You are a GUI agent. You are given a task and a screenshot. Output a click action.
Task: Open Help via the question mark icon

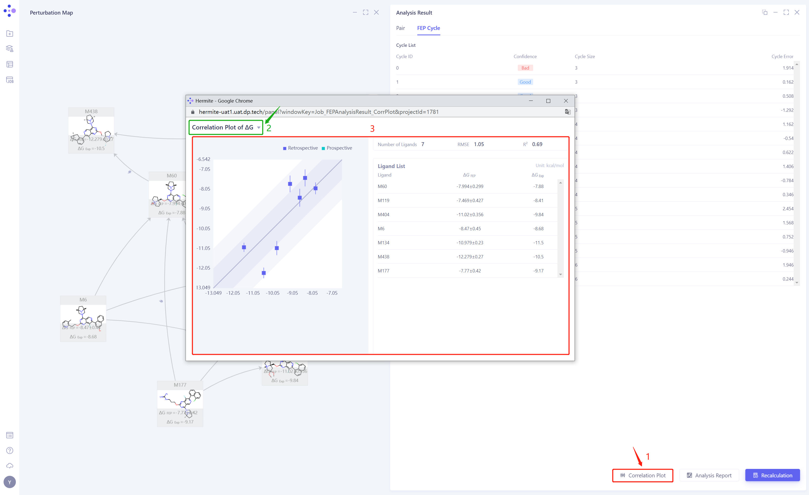click(x=9, y=450)
